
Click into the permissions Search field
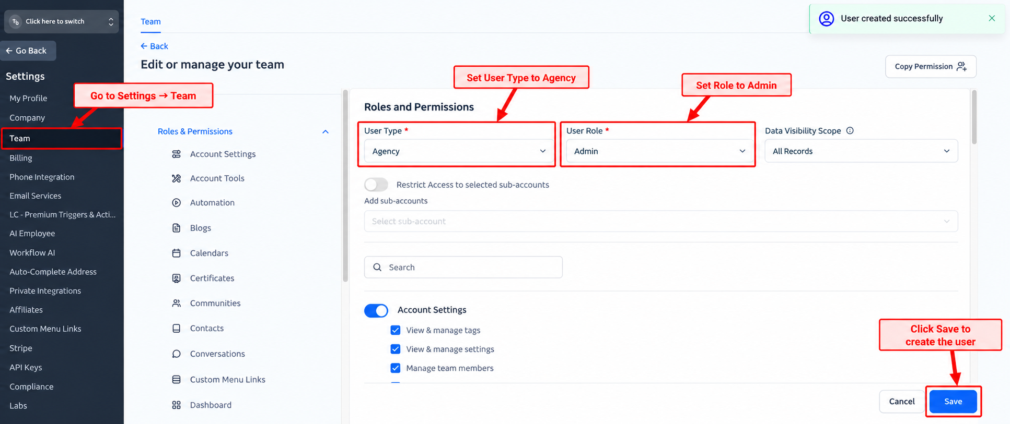[463, 267]
